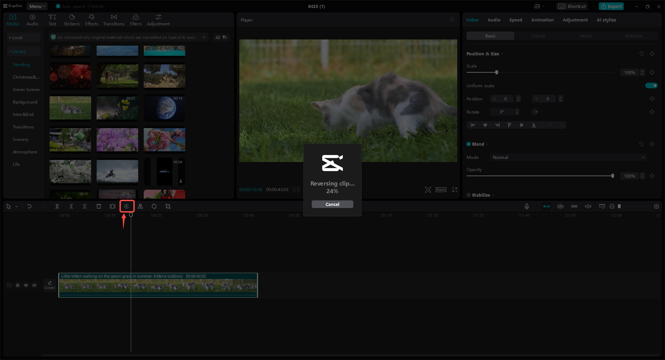Click the voiceover microphone icon
The image size is (665, 360).
tap(527, 206)
